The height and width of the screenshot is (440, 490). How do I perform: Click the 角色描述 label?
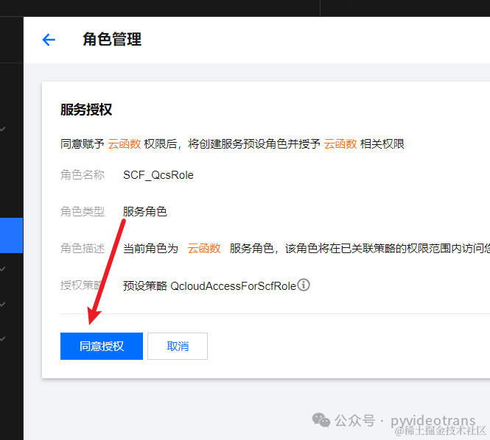click(x=83, y=249)
